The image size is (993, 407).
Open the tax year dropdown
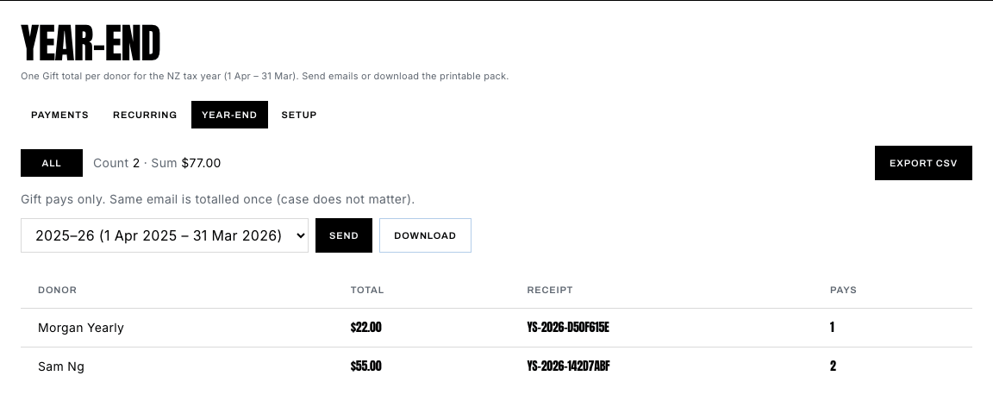point(165,235)
